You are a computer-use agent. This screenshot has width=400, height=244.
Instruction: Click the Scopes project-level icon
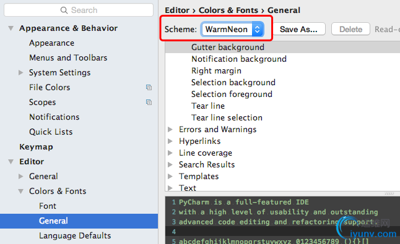click(149, 102)
